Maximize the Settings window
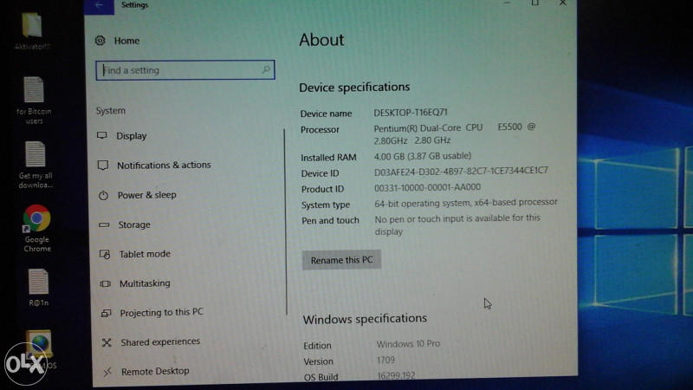Image resolution: width=693 pixels, height=390 pixels. coord(535,3)
